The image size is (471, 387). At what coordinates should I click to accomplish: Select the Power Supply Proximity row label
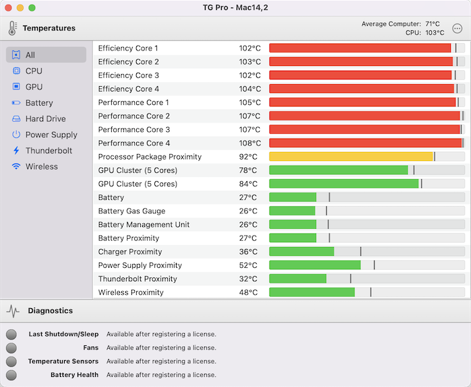(x=140, y=265)
